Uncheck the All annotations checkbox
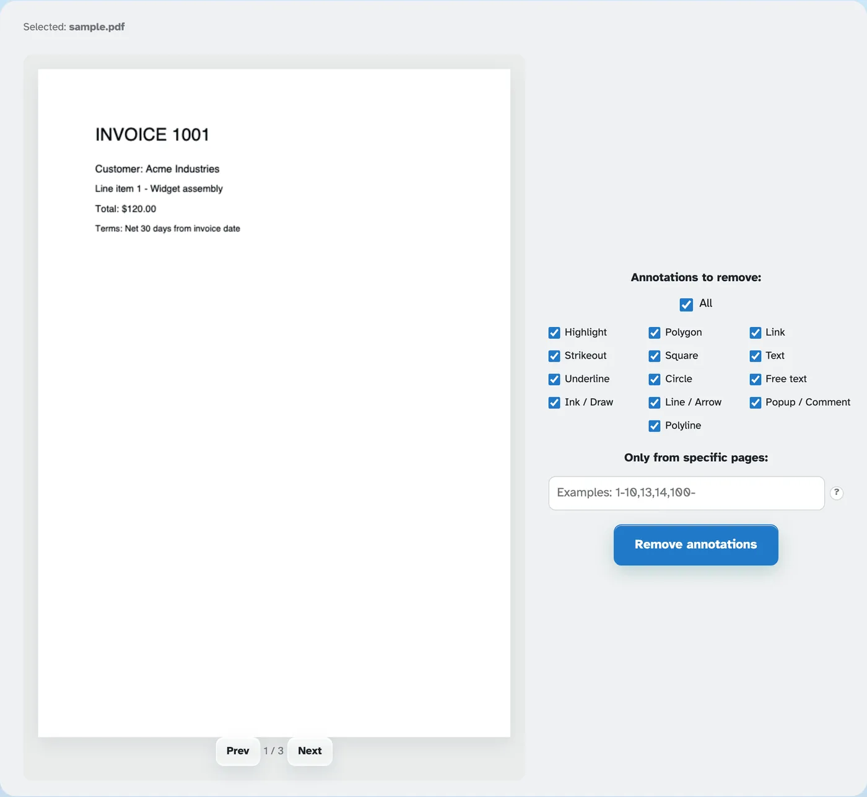This screenshot has height=797, width=867. [x=686, y=305]
